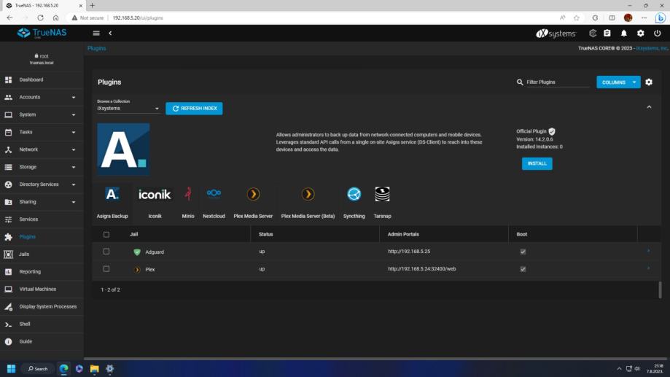Select the Syncthing plugin icon
This screenshot has width=670, height=377.
[354, 194]
